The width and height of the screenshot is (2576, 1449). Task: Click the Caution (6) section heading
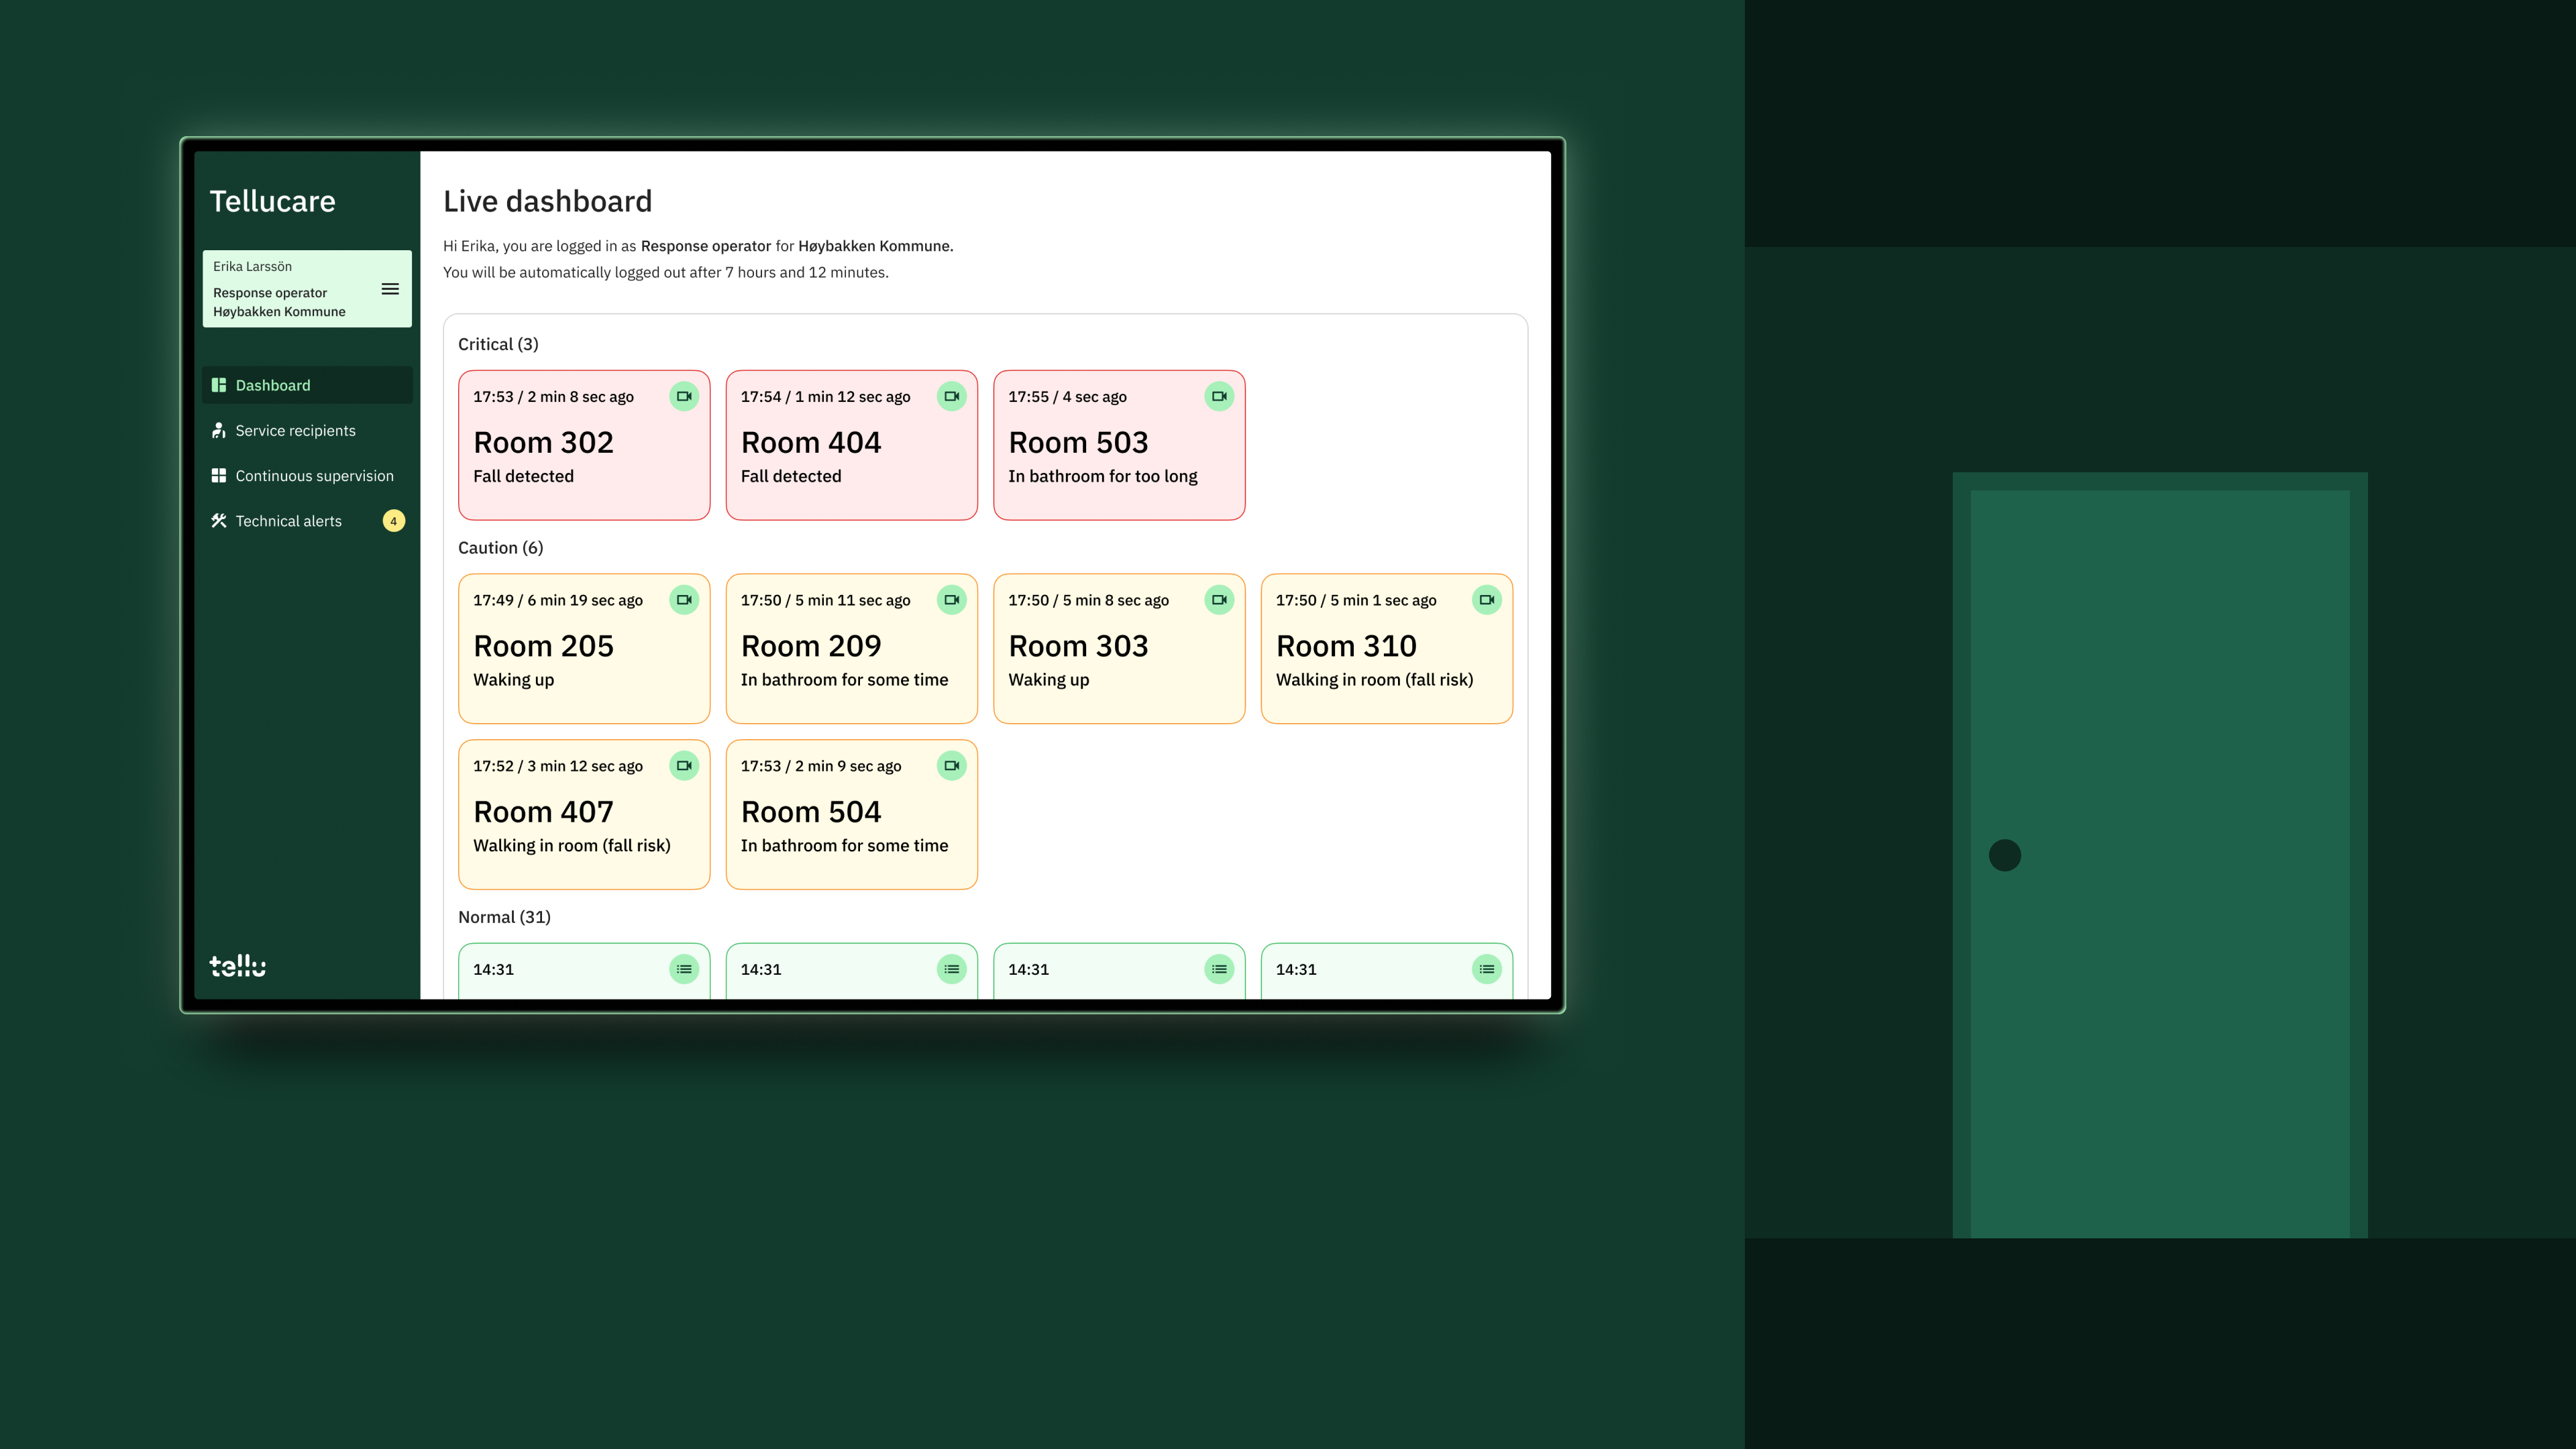coord(501,548)
